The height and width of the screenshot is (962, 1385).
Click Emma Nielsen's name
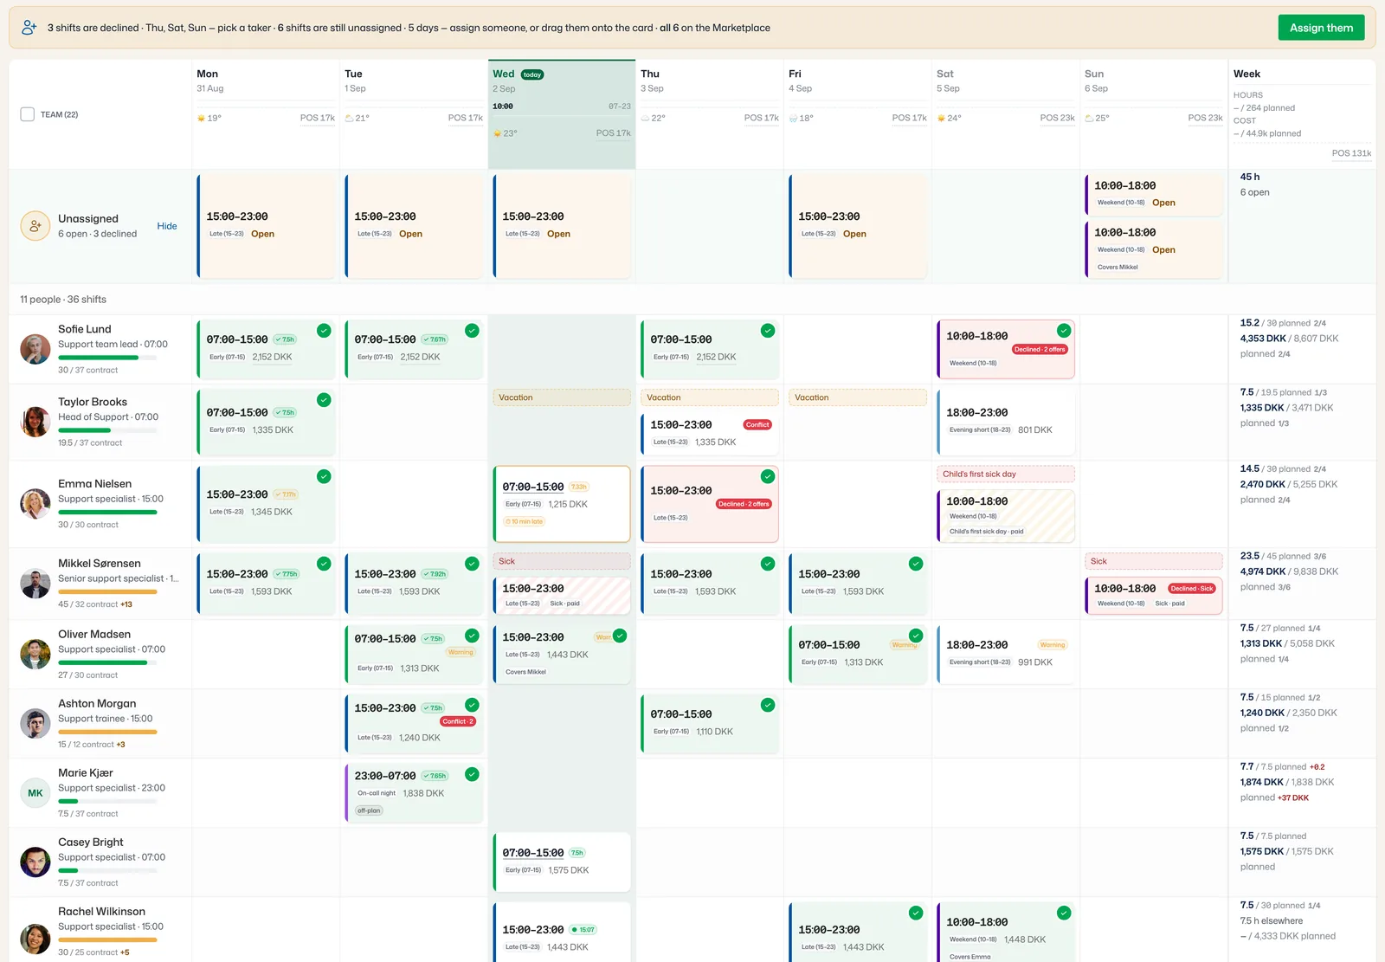tap(95, 484)
